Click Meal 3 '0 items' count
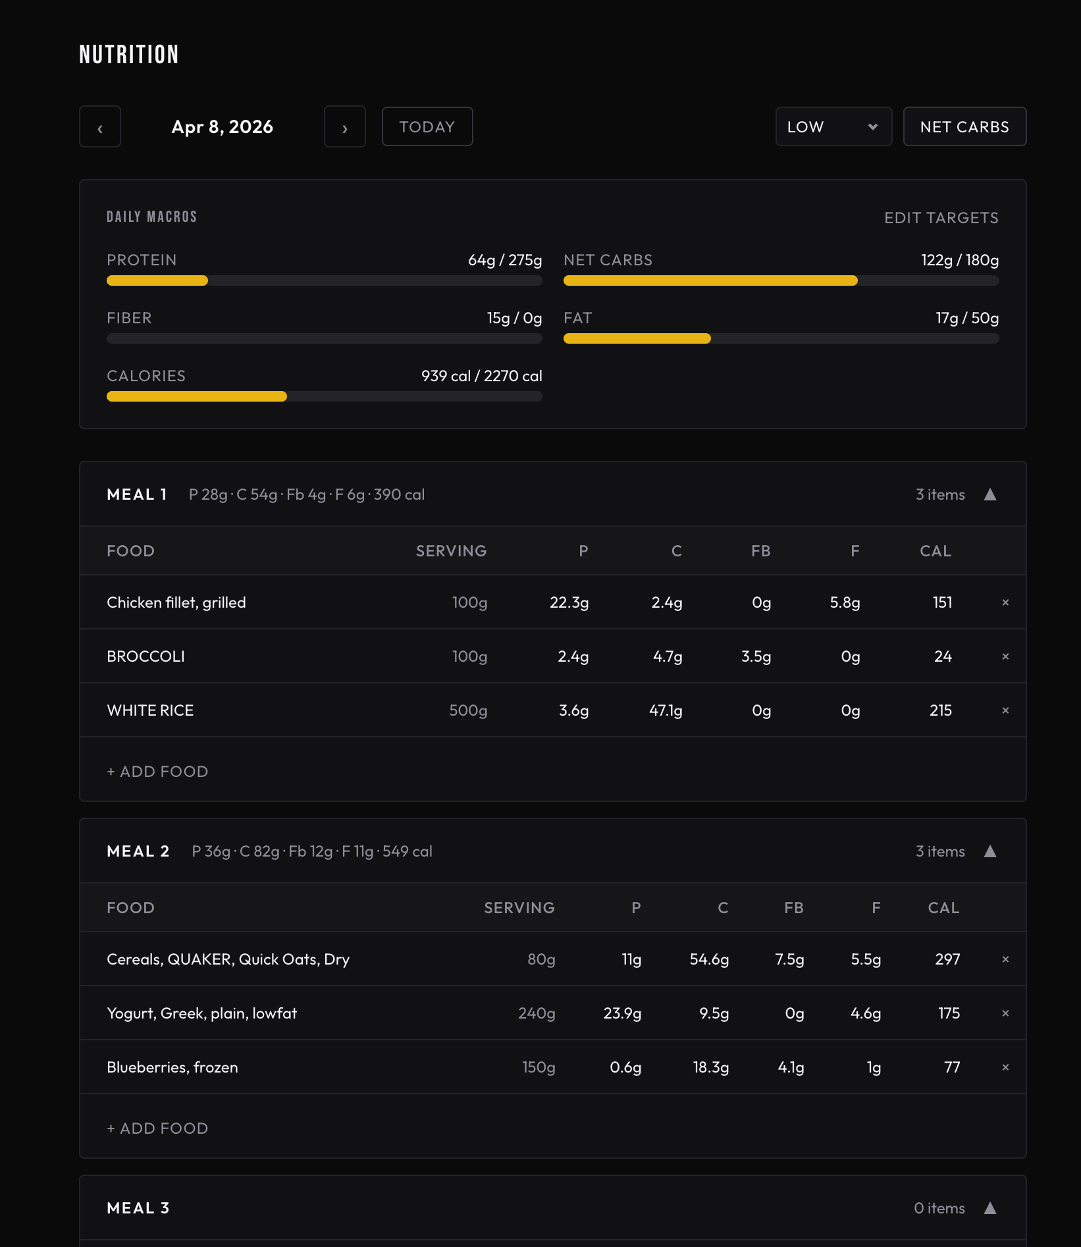 939,1208
